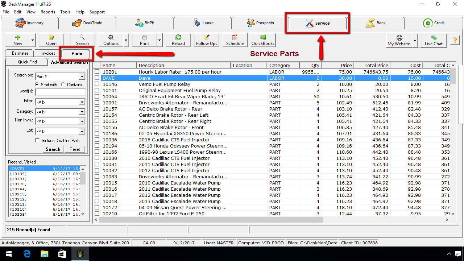The height and width of the screenshot is (261, 464).
Task: Click the word(s) search text field
Action: (x=60, y=92)
